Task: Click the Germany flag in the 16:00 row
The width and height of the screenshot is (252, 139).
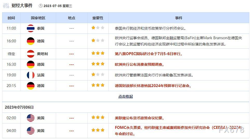Action: (31, 41)
